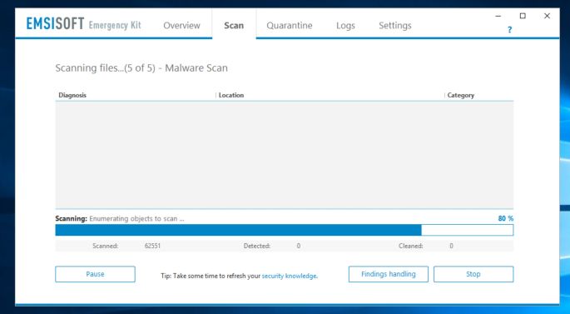Image resolution: width=570 pixels, height=314 pixels.
Task: Open the help question mark icon
Action: pos(509,30)
